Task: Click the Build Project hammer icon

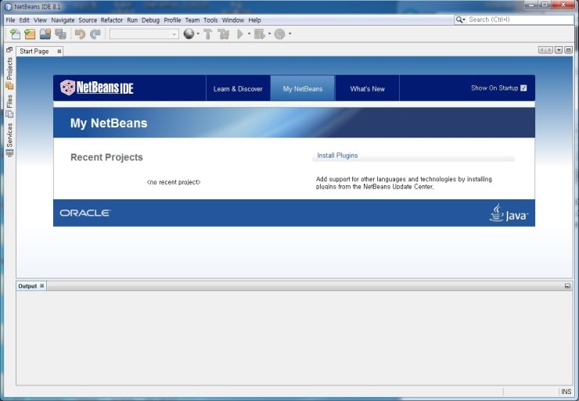Action: click(208, 34)
